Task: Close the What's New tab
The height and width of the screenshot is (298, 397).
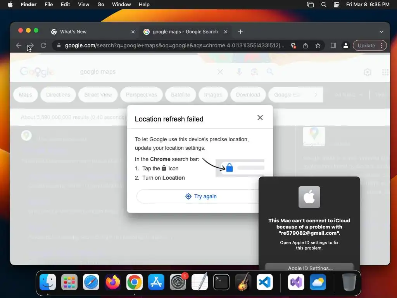Action: 133,32
